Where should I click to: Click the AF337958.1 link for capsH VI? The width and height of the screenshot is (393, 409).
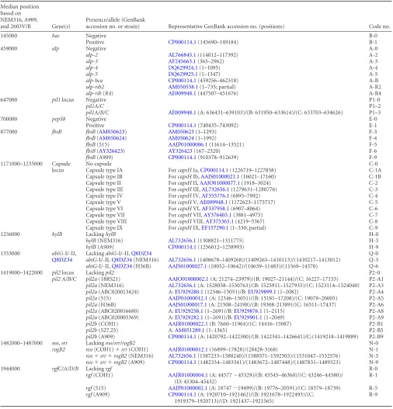(215, 209)
